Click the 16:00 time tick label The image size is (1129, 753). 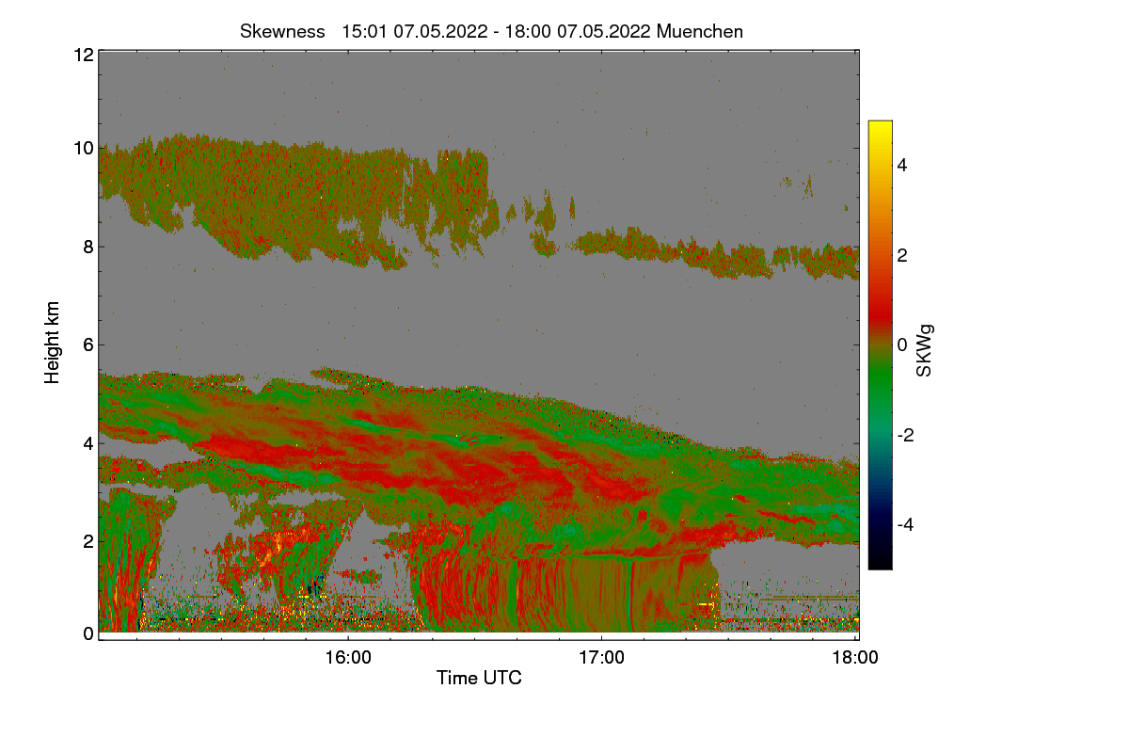click(348, 658)
